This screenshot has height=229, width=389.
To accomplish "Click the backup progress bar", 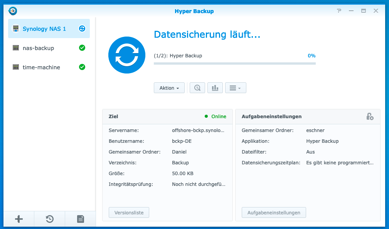I will 234,63.
